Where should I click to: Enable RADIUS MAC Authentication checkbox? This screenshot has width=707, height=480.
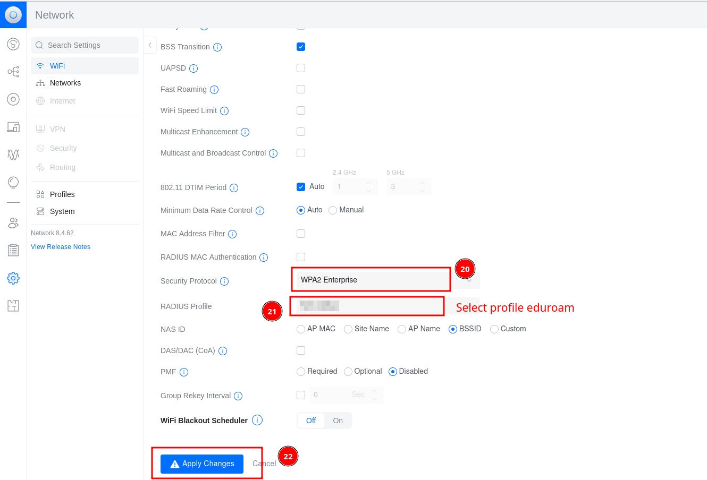click(301, 257)
